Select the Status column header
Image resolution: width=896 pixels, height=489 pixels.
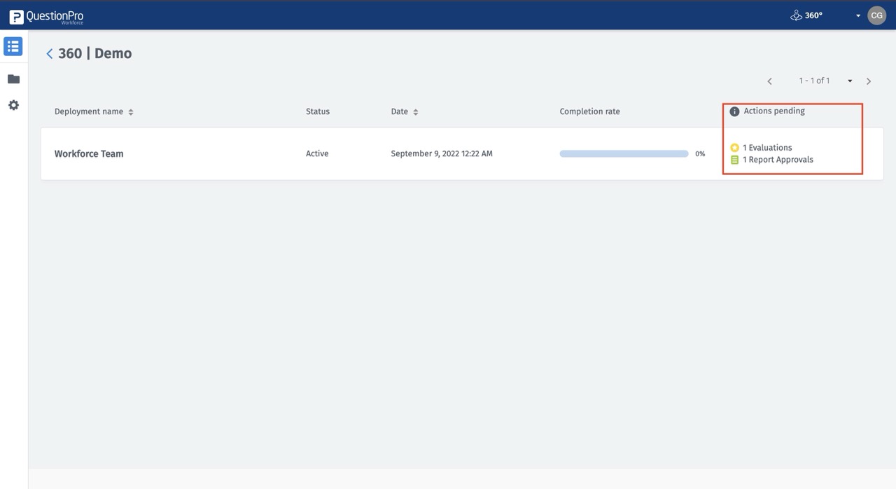coord(317,111)
